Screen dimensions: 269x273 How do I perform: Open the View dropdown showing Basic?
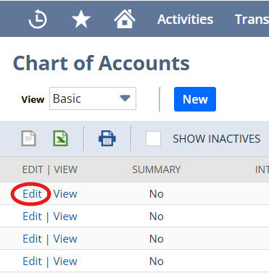[93, 98]
